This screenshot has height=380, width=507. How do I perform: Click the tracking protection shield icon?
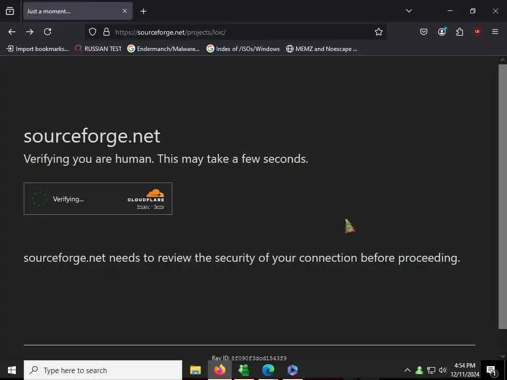click(x=93, y=32)
